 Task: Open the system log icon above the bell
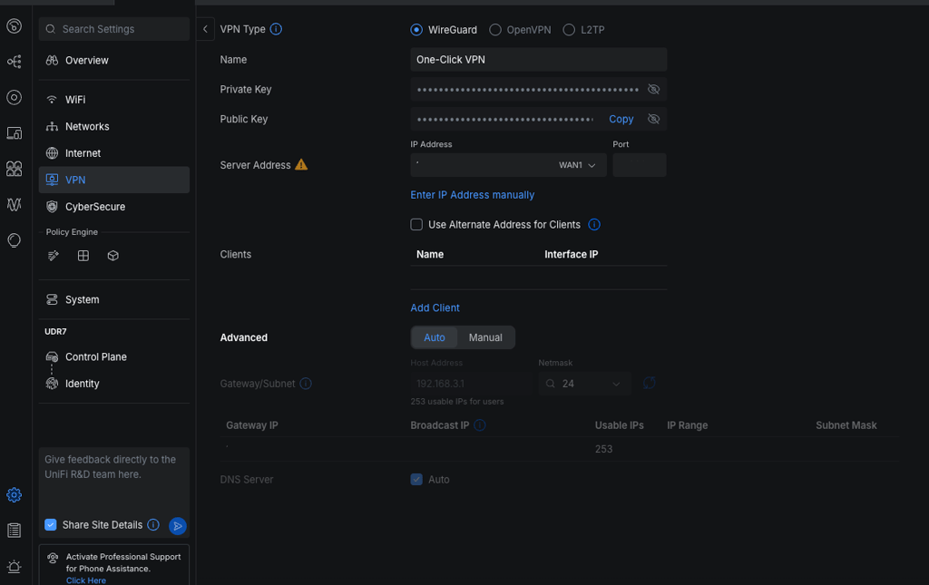coord(14,531)
